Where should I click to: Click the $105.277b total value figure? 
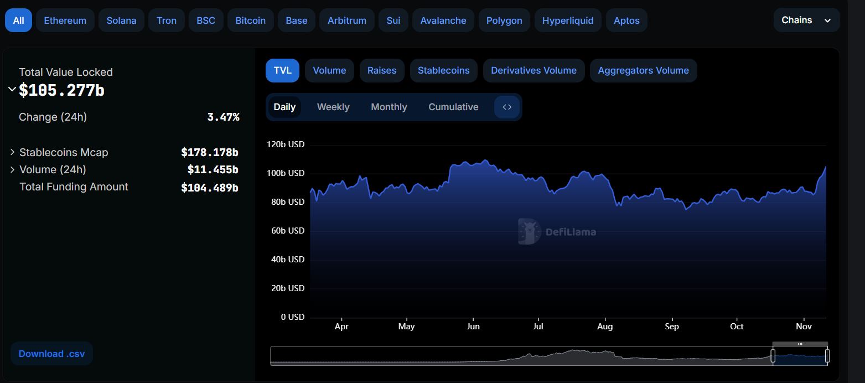[61, 90]
